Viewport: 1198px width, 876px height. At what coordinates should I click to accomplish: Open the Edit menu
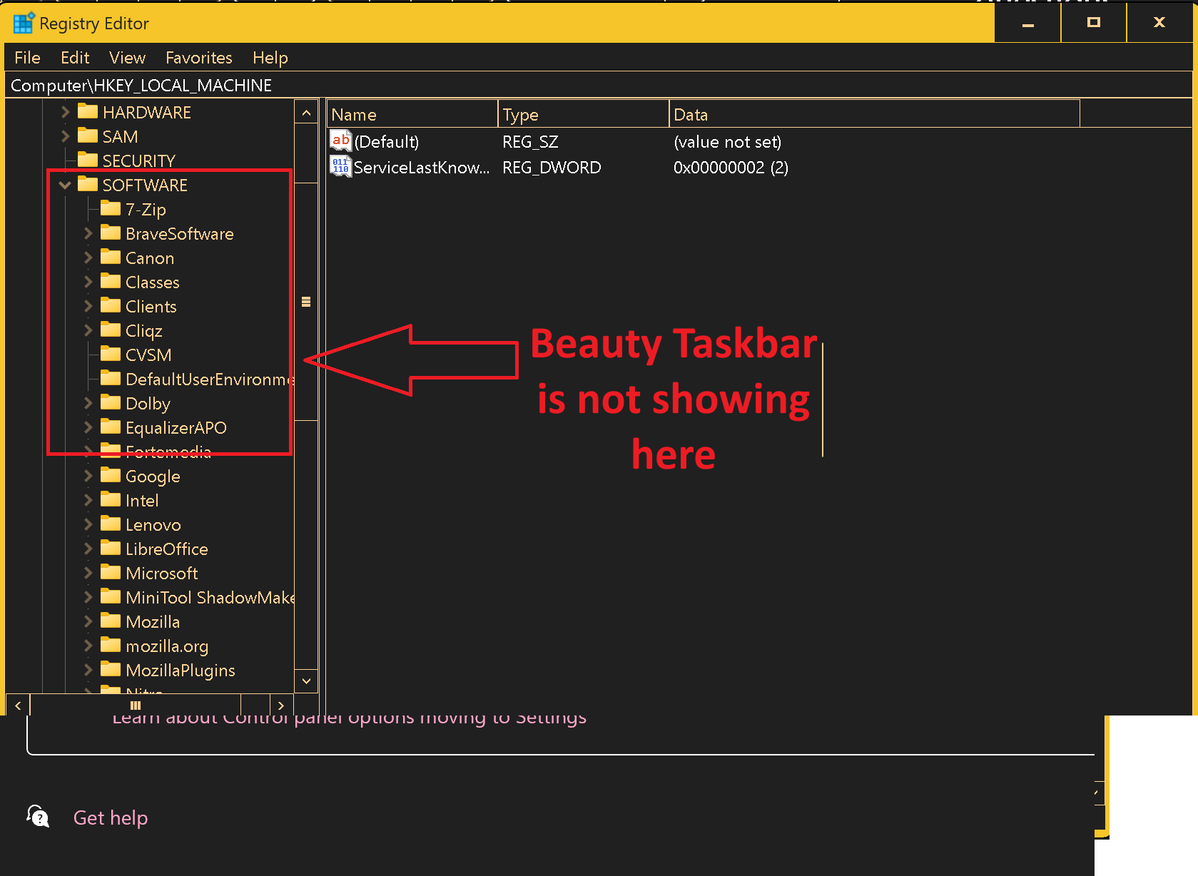(x=75, y=58)
